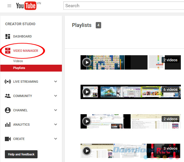Play the first 2 videos playlist
Image resolution: width=184 pixels, height=162 pixels.
87,62
